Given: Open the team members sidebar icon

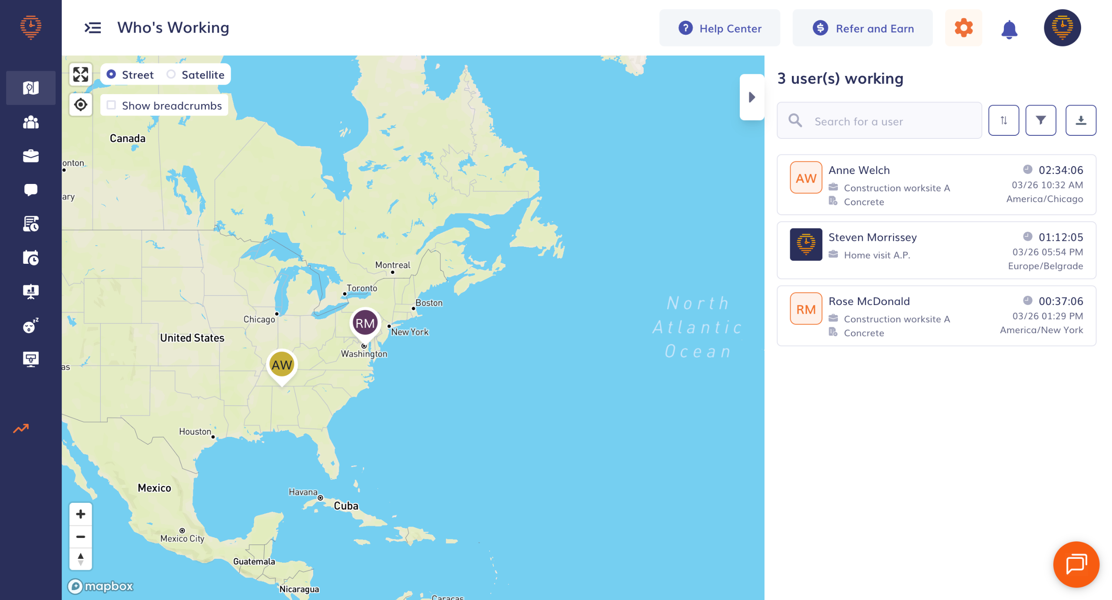Looking at the screenshot, I should coord(30,122).
